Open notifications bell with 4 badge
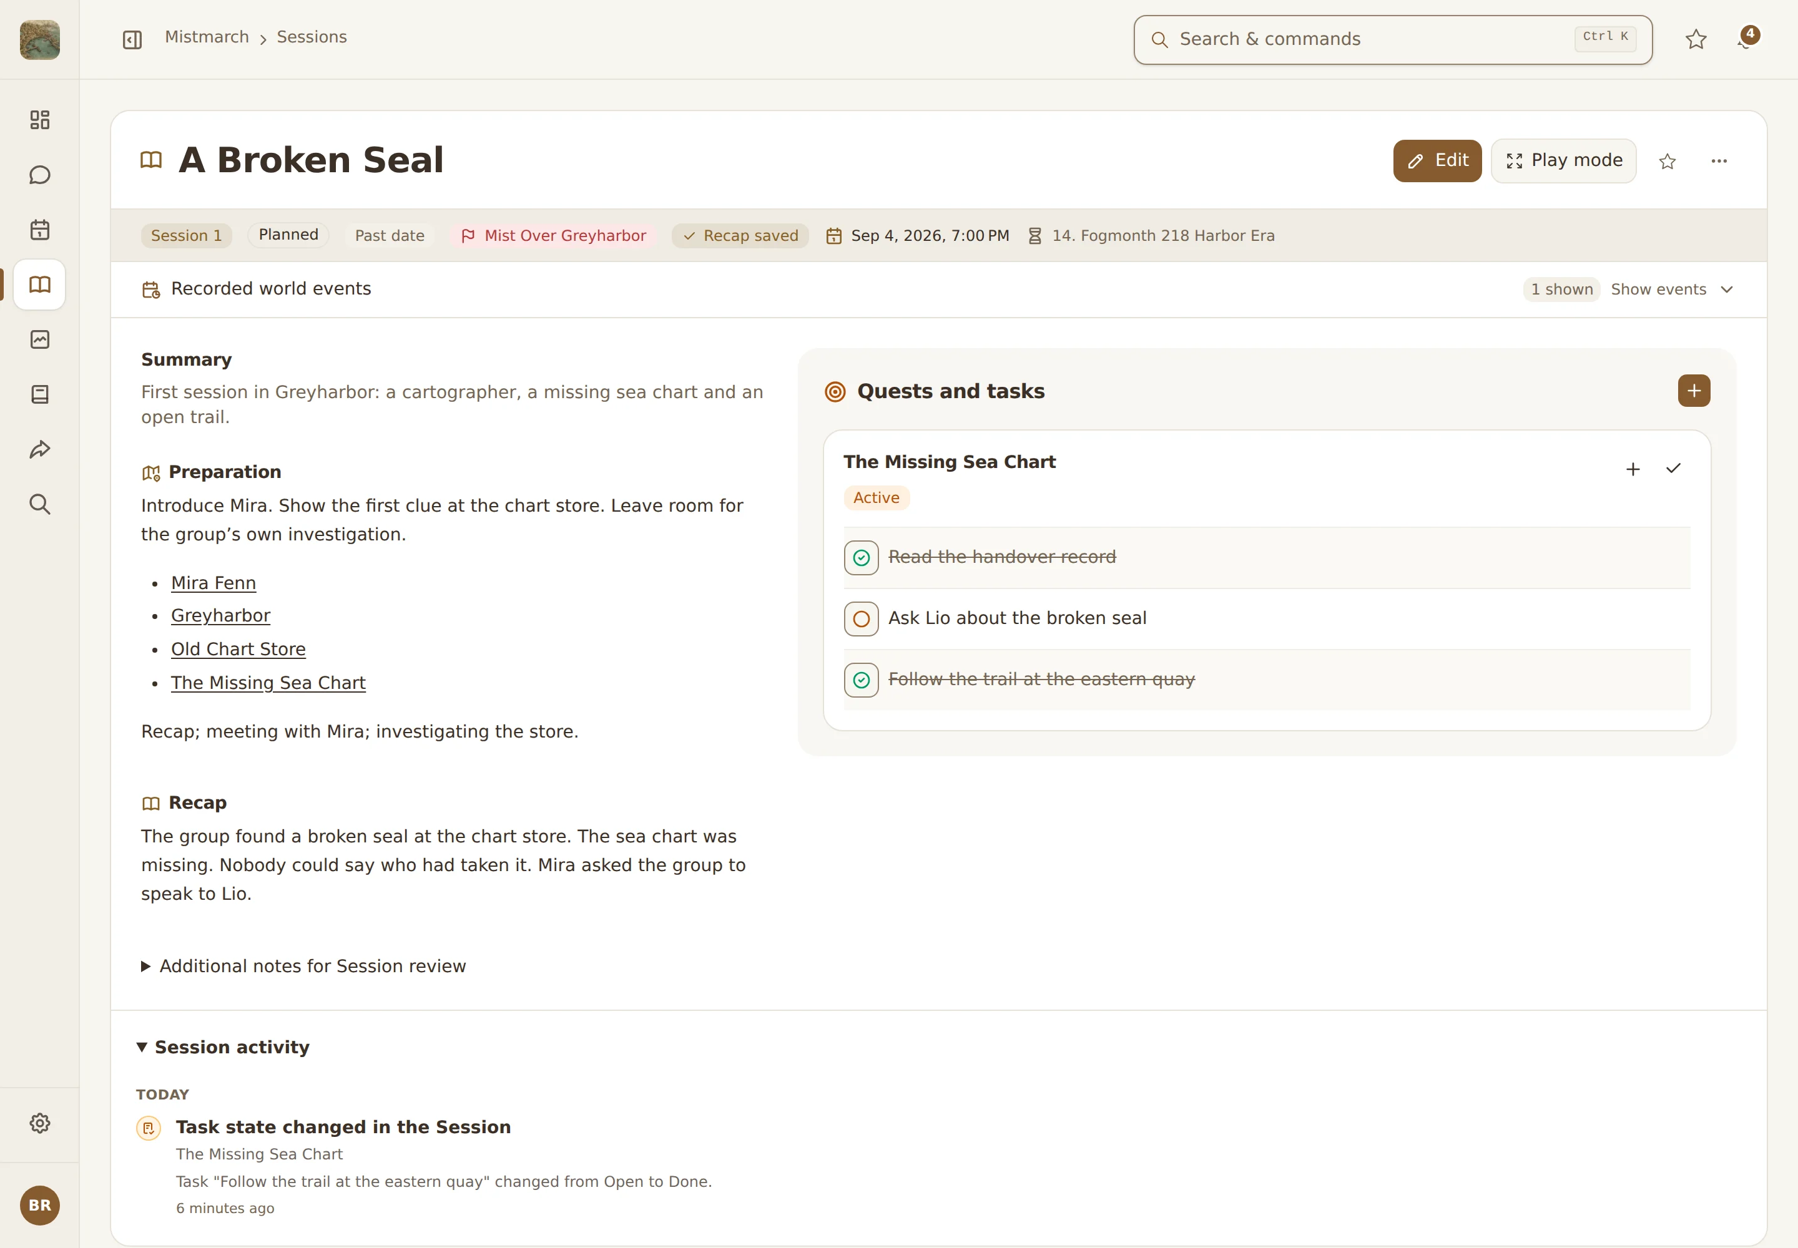 [x=1748, y=38]
